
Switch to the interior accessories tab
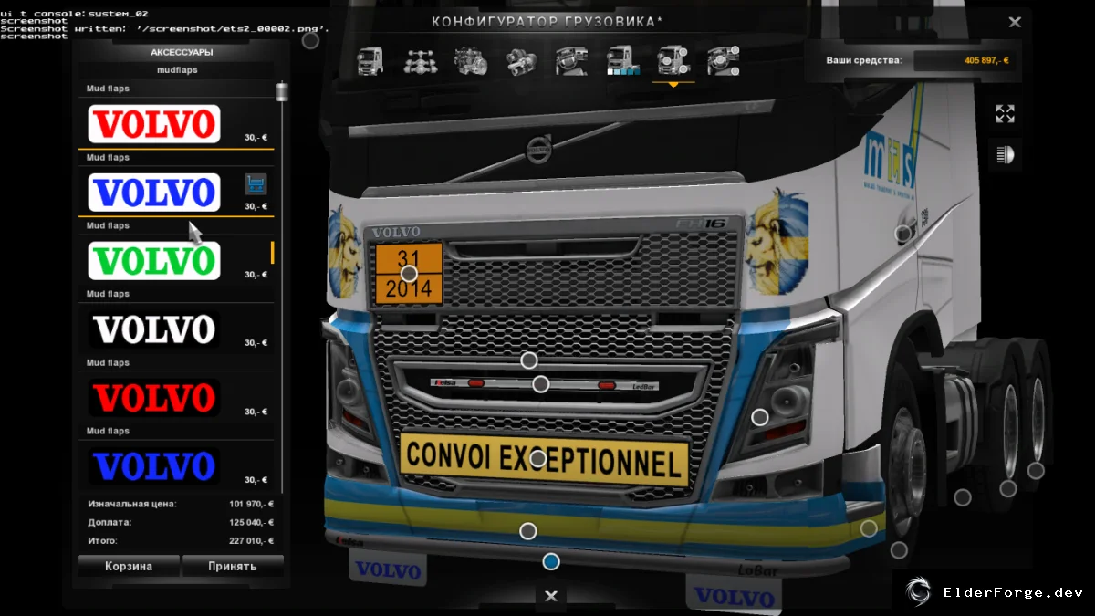click(724, 61)
